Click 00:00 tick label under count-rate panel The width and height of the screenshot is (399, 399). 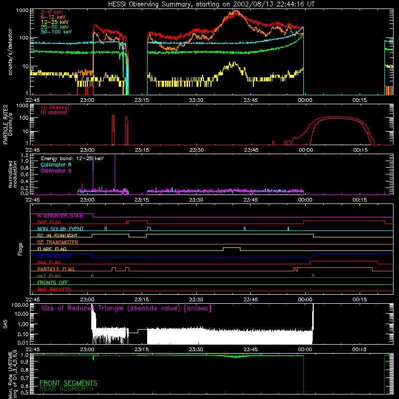[x=305, y=100]
